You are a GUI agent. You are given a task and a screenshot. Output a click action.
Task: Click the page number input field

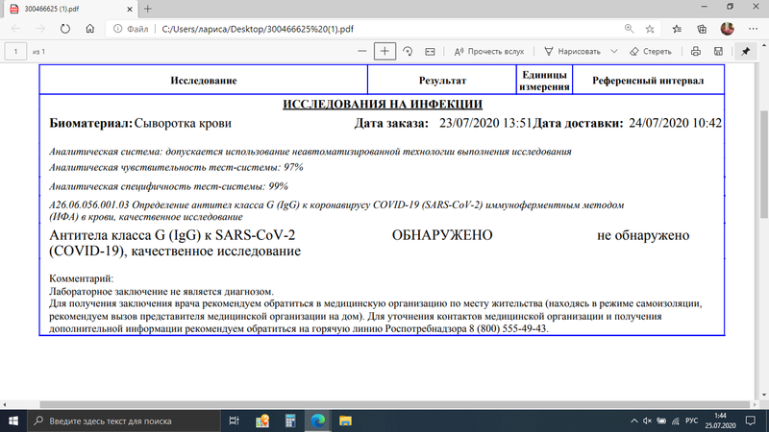(17, 51)
